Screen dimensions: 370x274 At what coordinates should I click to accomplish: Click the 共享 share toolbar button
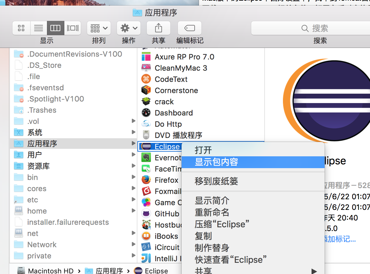[x=159, y=28]
